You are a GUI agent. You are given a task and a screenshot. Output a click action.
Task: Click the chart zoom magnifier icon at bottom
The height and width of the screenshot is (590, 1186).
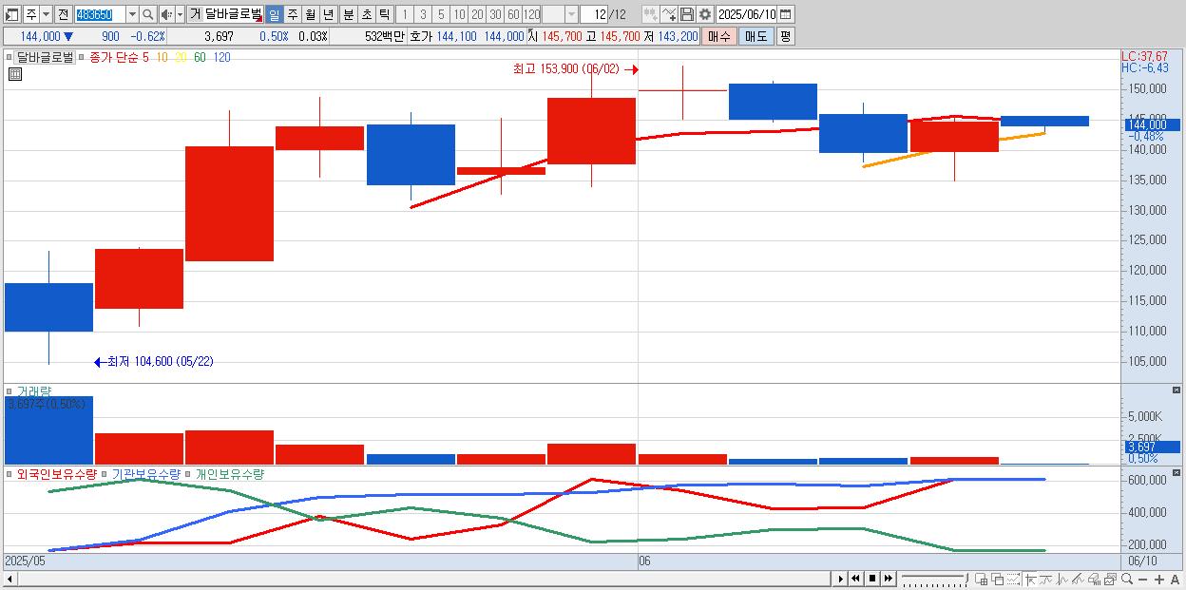click(1127, 579)
